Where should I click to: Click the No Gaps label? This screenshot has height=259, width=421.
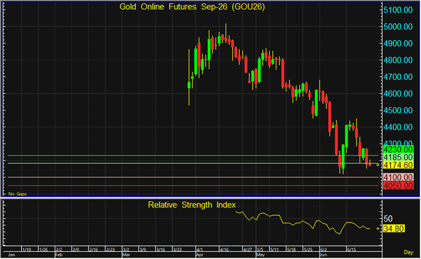[17, 194]
